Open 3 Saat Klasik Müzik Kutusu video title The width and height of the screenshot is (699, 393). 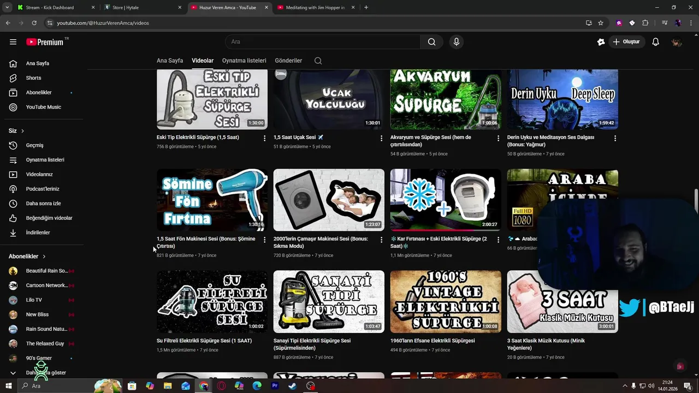pyautogui.click(x=546, y=344)
